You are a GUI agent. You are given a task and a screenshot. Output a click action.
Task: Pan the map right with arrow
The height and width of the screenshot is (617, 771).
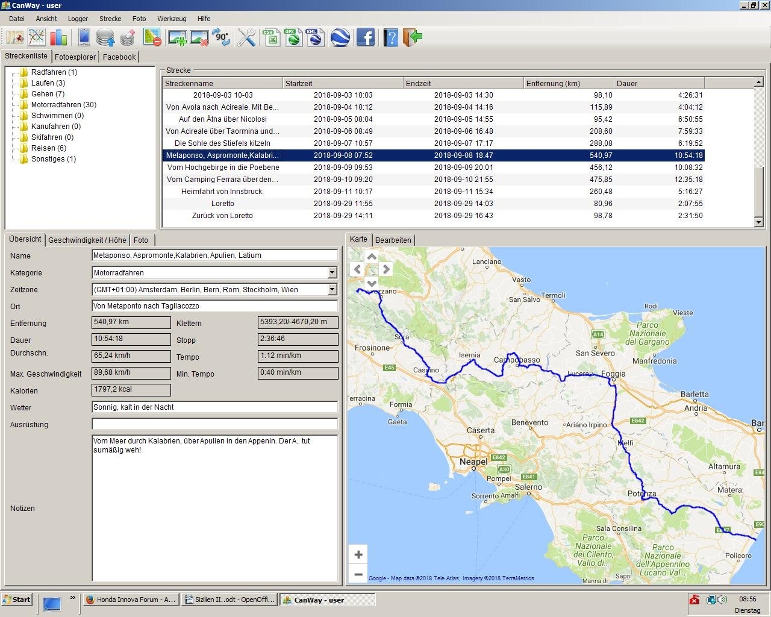click(386, 269)
